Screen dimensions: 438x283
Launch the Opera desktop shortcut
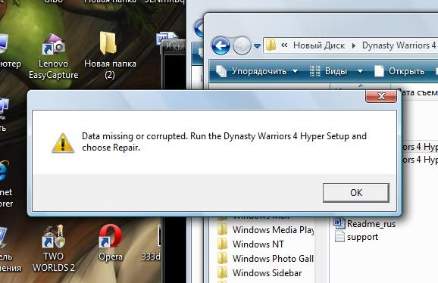click(111, 243)
